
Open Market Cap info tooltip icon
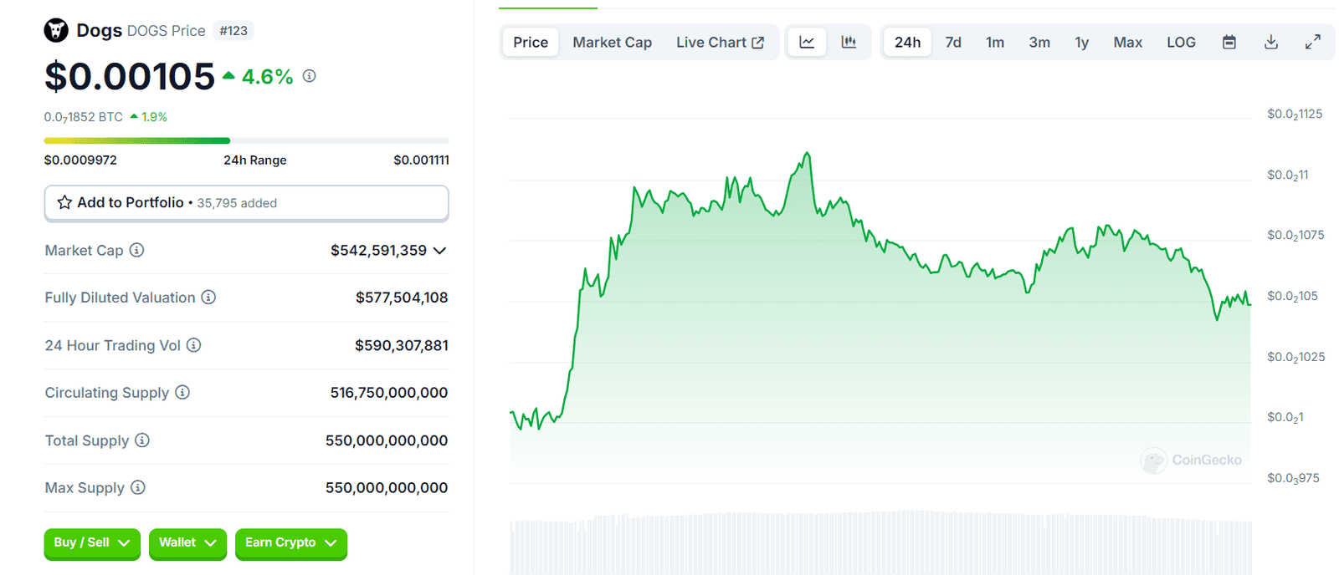(x=136, y=250)
